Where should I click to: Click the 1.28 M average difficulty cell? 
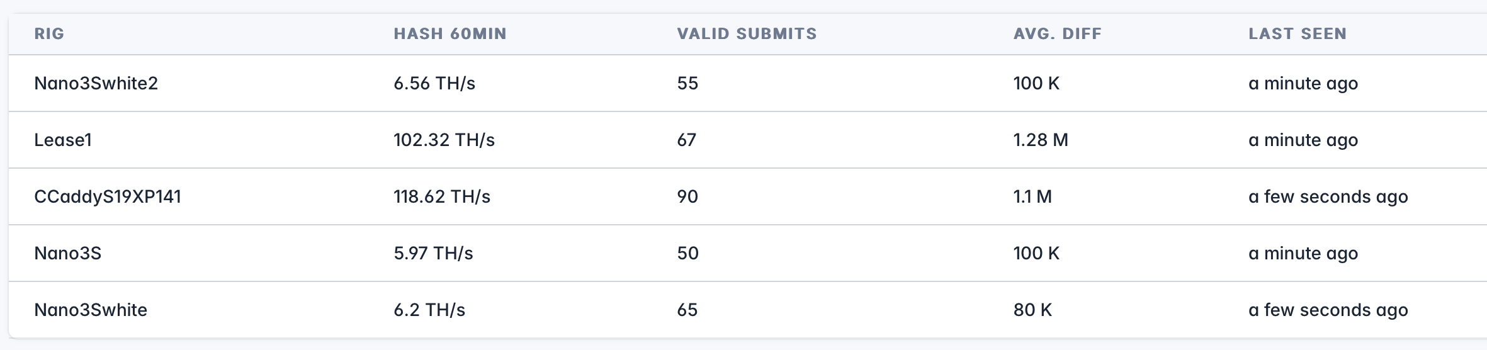tap(1040, 140)
